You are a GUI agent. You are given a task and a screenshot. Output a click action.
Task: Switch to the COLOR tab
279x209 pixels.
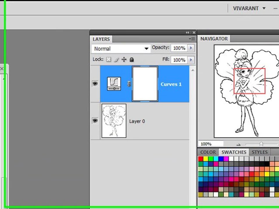coord(208,152)
